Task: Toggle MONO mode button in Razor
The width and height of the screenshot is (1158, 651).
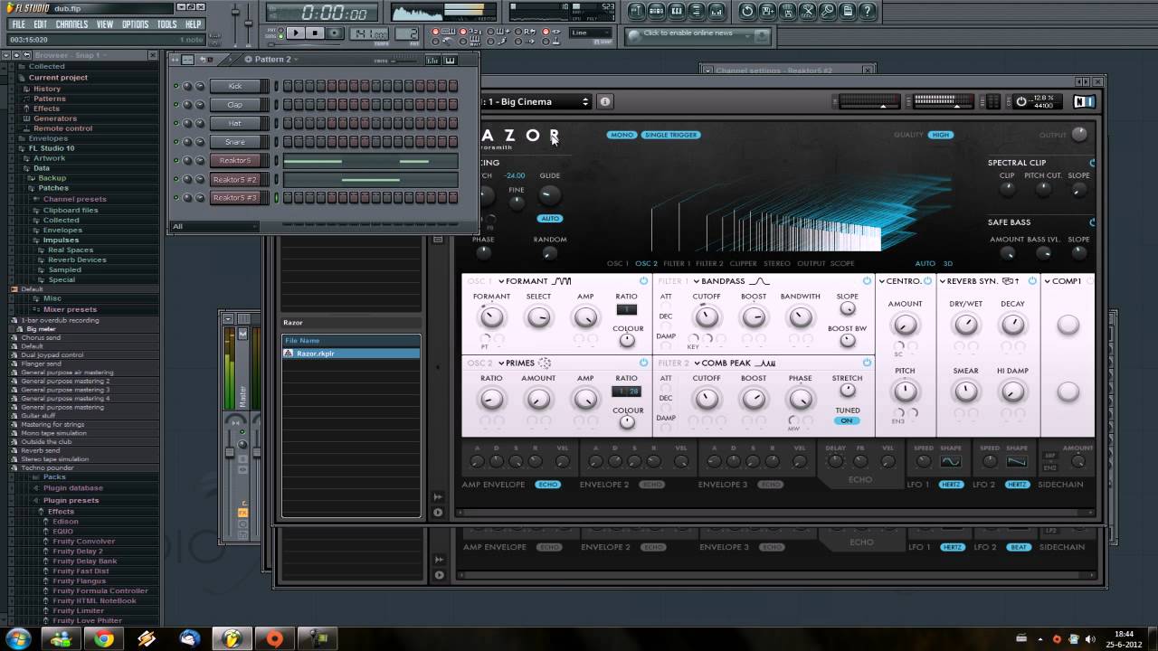Action: click(622, 135)
